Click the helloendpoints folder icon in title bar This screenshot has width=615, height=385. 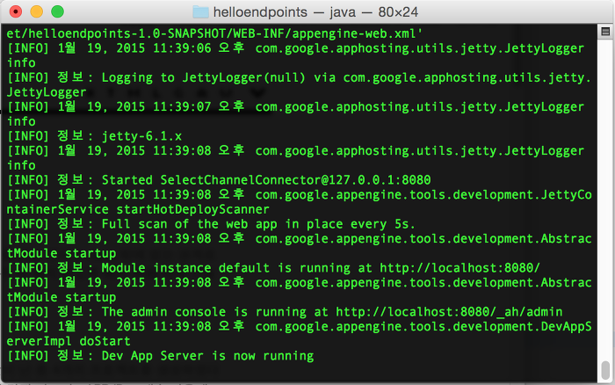pyautogui.click(x=200, y=12)
